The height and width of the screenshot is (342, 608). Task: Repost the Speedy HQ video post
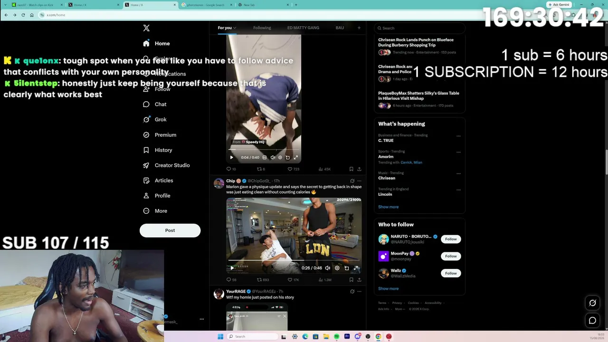[261, 169]
